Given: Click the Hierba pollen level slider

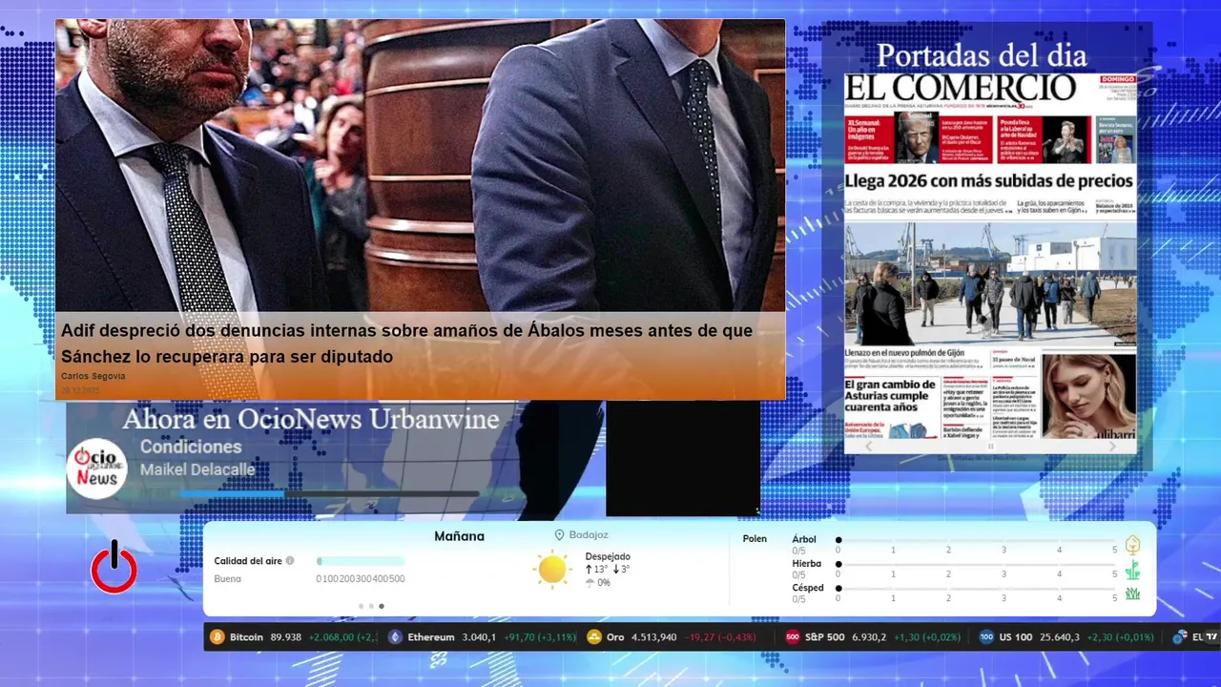Looking at the screenshot, I should point(977,564).
